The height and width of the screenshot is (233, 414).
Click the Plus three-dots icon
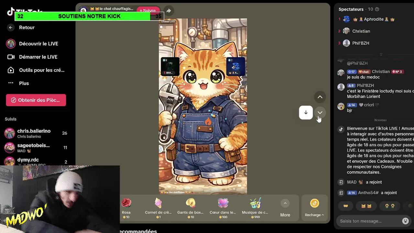[11, 83]
